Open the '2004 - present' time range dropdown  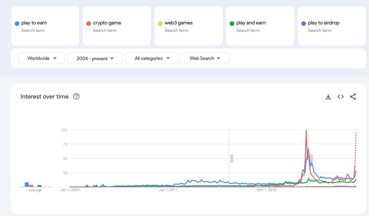click(95, 58)
